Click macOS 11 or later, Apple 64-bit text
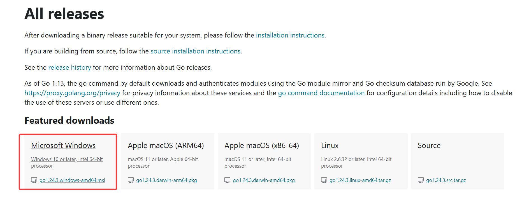 click(163, 163)
